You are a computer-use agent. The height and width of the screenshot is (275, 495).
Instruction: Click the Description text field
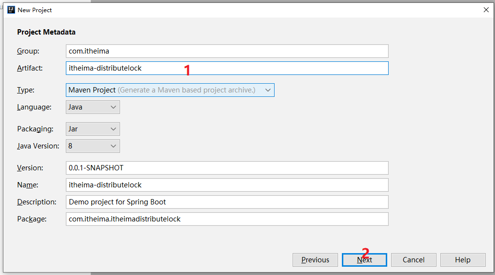(227, 202)
